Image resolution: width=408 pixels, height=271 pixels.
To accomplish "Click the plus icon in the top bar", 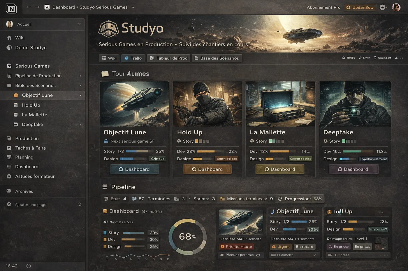I will tap(382, 7).
